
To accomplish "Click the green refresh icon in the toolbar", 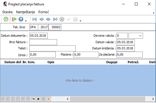I will point(6,19).
